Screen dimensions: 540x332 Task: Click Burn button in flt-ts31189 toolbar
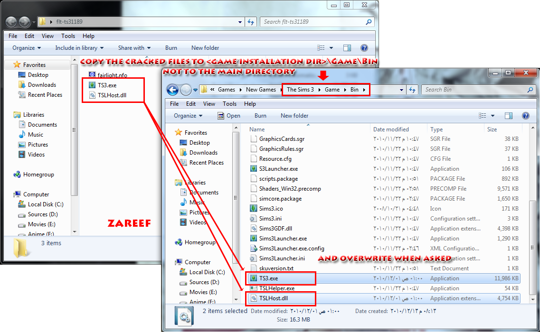[x=171, y=48]
